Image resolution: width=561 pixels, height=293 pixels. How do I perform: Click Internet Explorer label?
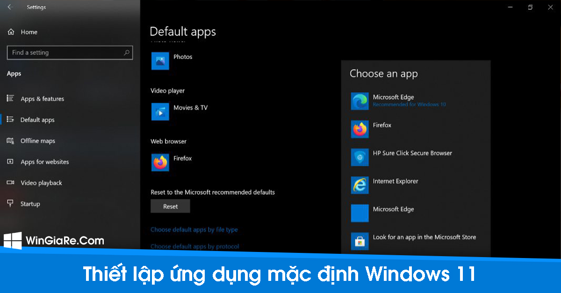(x=396, y=181)
